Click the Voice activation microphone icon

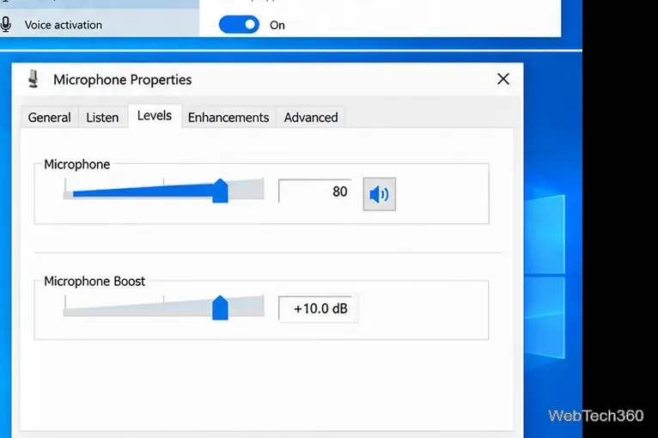6,25
